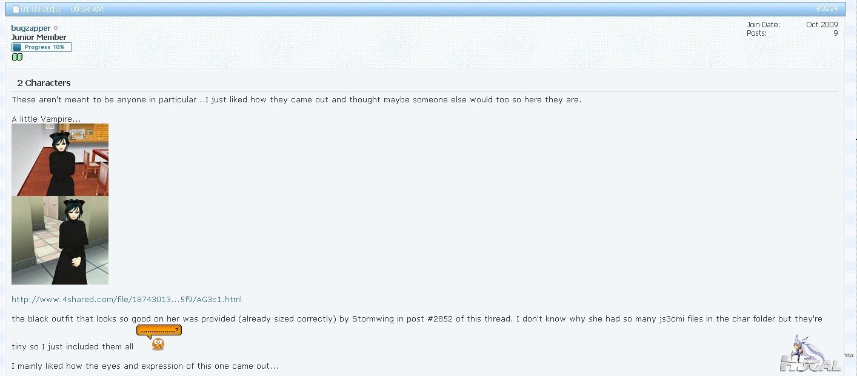This screenshot has width=857, height=376.
Task: Click the Progress 10% bar
Action: coord(42,47)
